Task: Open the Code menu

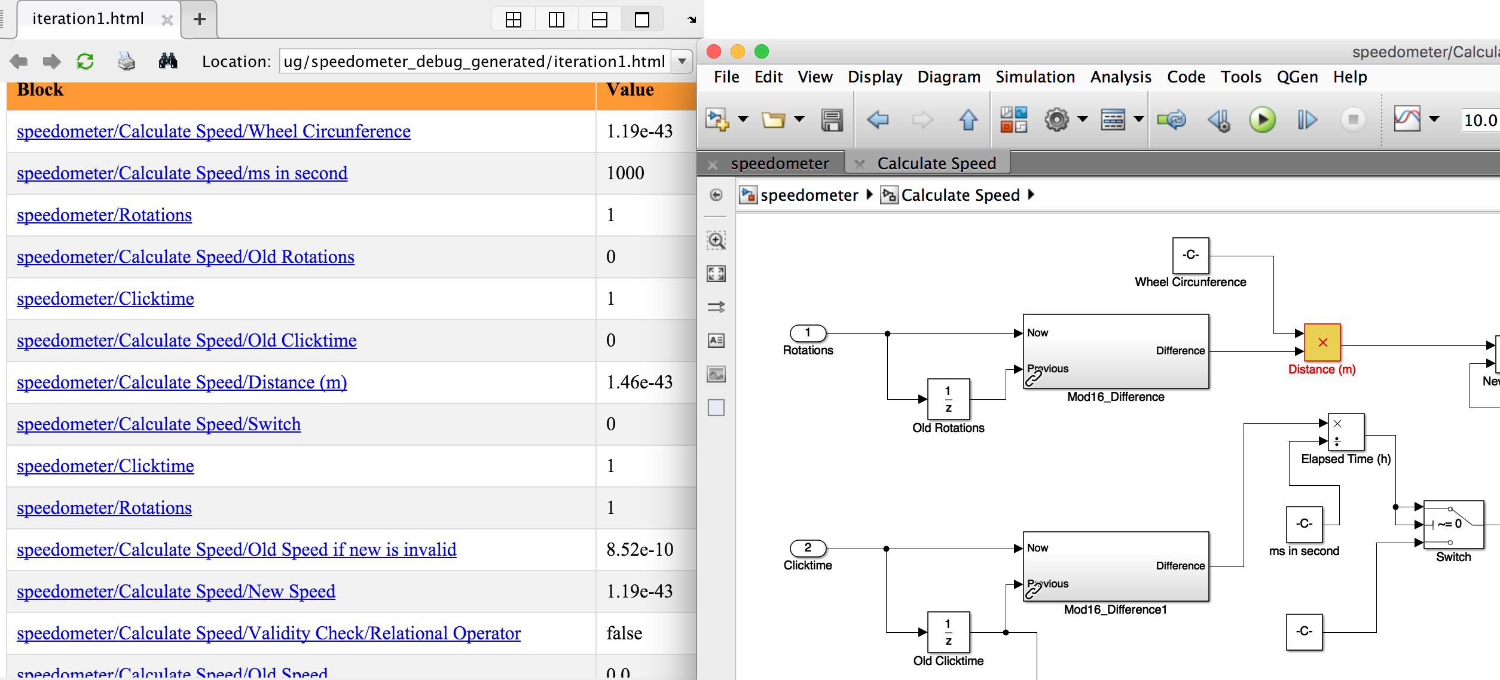Action: [1186, 77]
